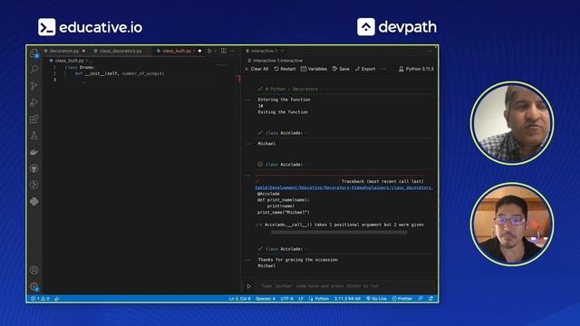Switch to the decorators.py tab
Viewport: 580px width, 326px height.
coord(64,51)
